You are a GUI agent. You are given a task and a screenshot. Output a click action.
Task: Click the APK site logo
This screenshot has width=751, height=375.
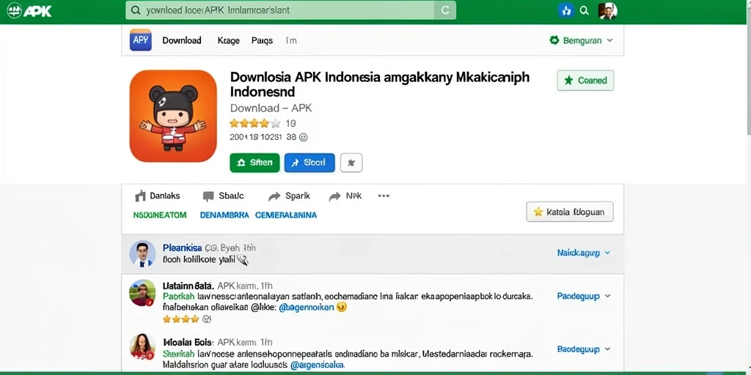(29, 10)
